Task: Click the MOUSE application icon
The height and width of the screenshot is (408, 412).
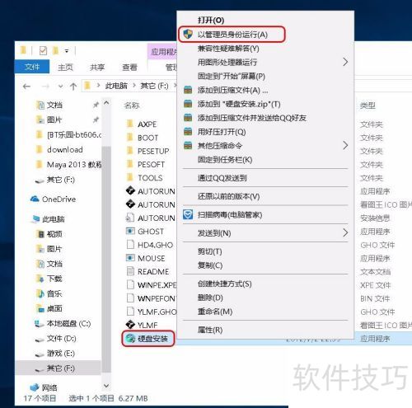Action: tap(130, 258)
